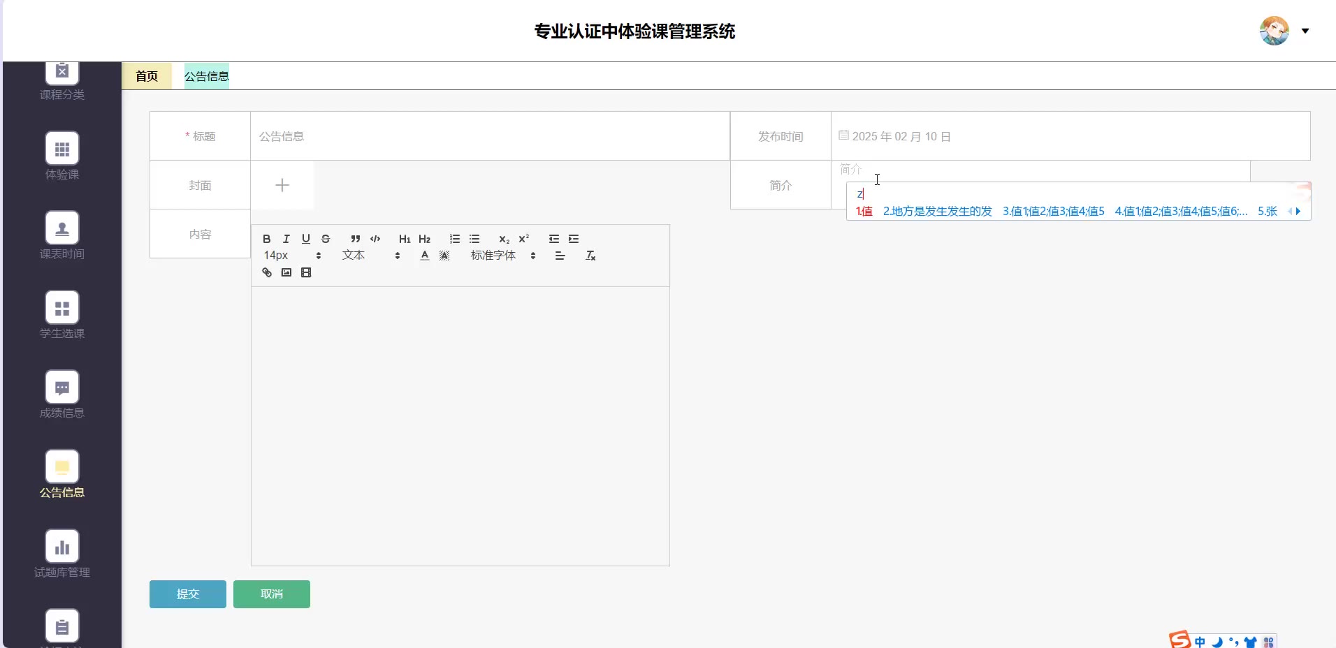Toggle underline formatting in the editor
Viewport: 1336px width, 648px height.
click(305, 239)
